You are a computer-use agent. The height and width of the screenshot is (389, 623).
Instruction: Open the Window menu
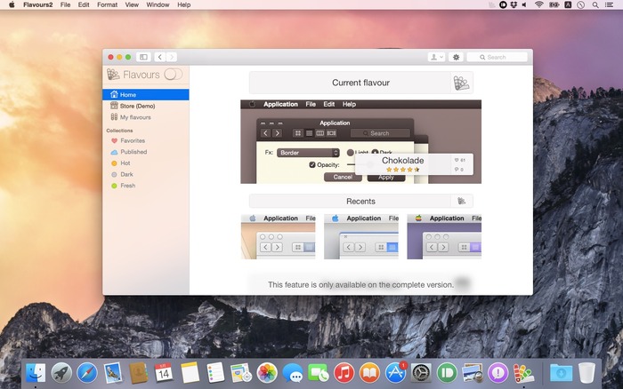point(158,4)
